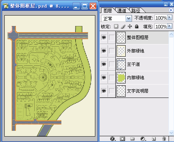The height and width of the screenshot is (142, 174).
Task: Click the delete layer trash icon
Action: [164, 139]
